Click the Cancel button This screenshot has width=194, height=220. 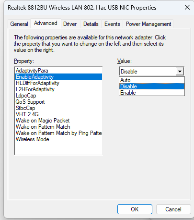173,209
